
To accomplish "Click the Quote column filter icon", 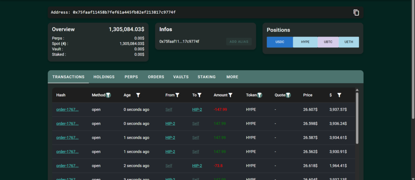I will tap(288, 95).
